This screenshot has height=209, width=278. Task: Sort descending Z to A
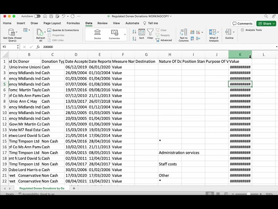point(134,39)
